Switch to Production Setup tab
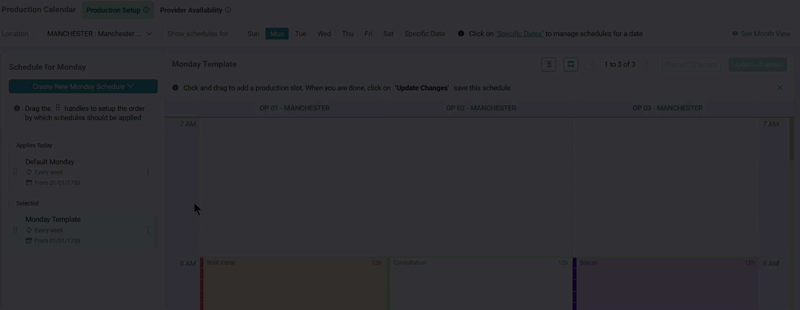The image size is (800, 310). [118, 10]
